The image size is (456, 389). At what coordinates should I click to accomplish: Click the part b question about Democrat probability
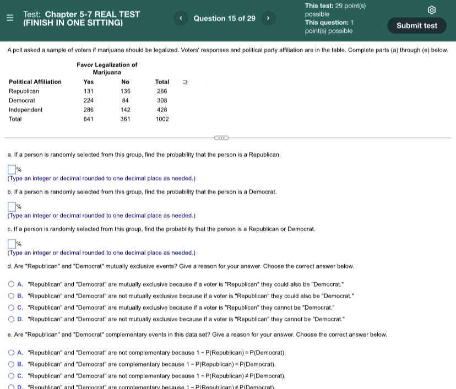click(142, 192)
